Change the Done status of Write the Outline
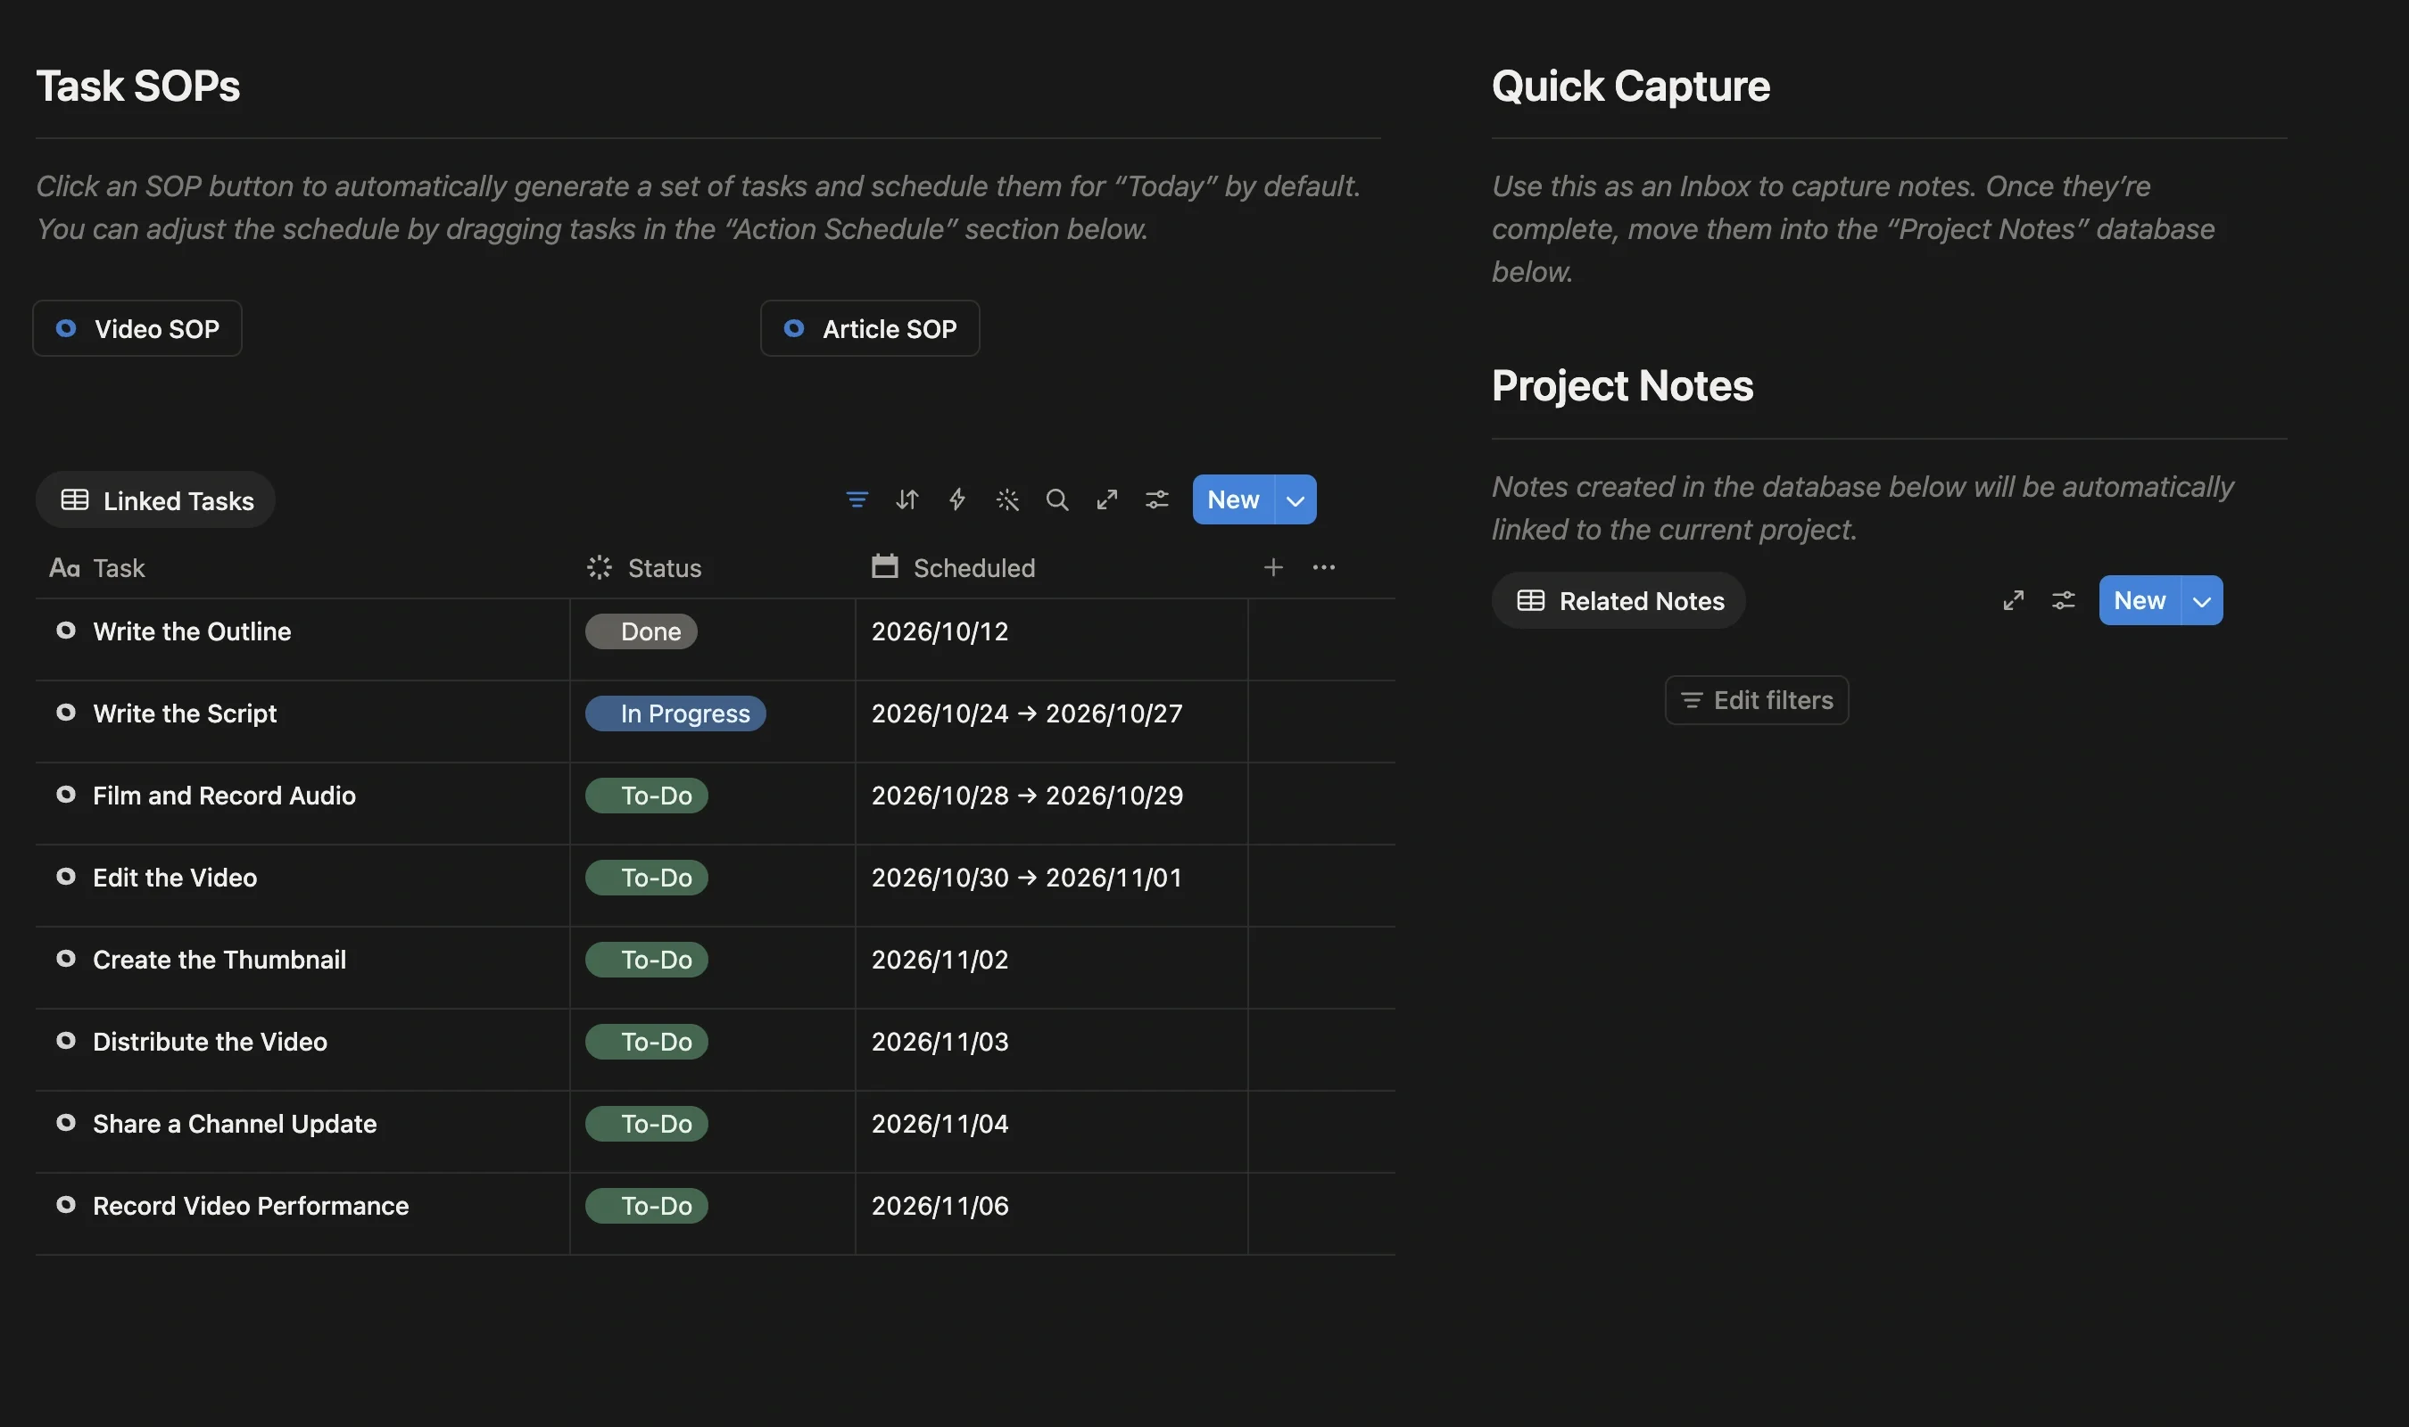 click(x=642, y=631)
